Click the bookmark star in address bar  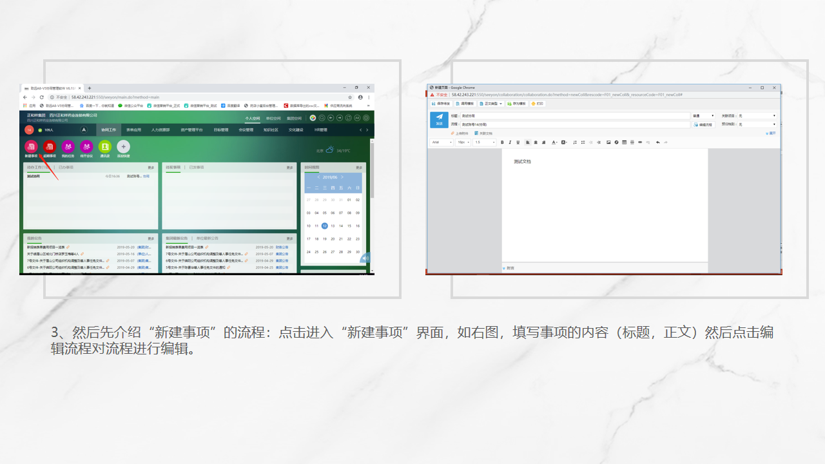[350, 97]
